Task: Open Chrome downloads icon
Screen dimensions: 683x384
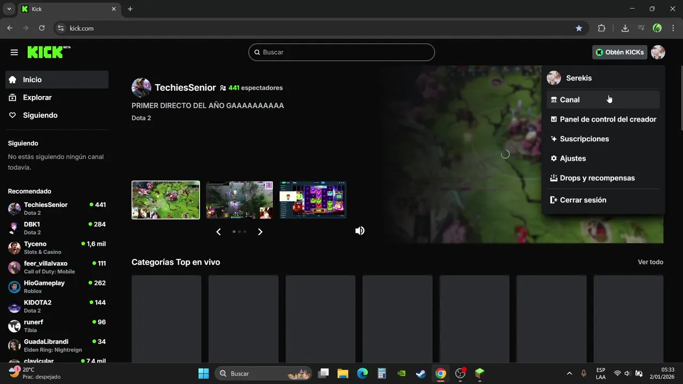Action: (625, 28)
